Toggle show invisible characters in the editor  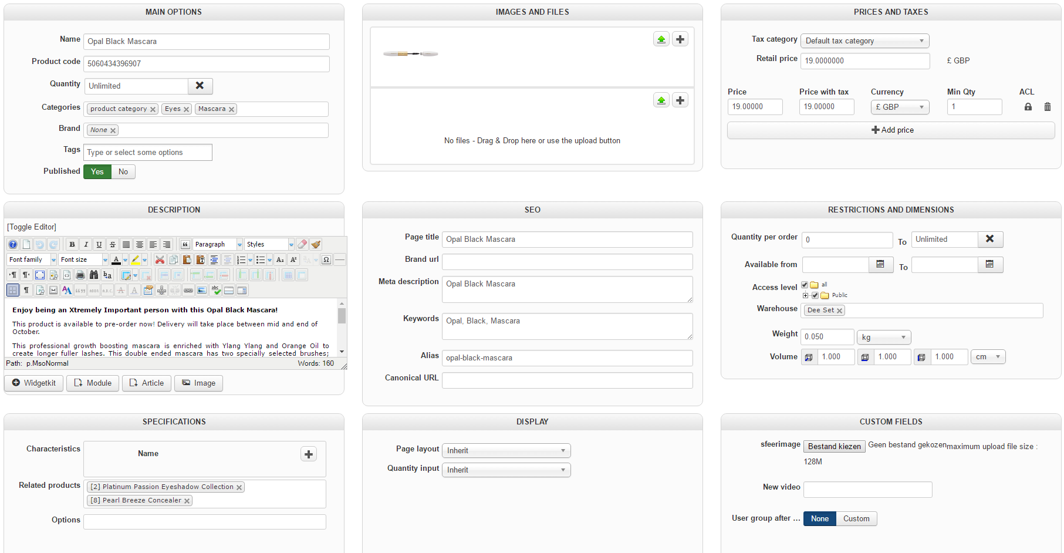point(26,290)
